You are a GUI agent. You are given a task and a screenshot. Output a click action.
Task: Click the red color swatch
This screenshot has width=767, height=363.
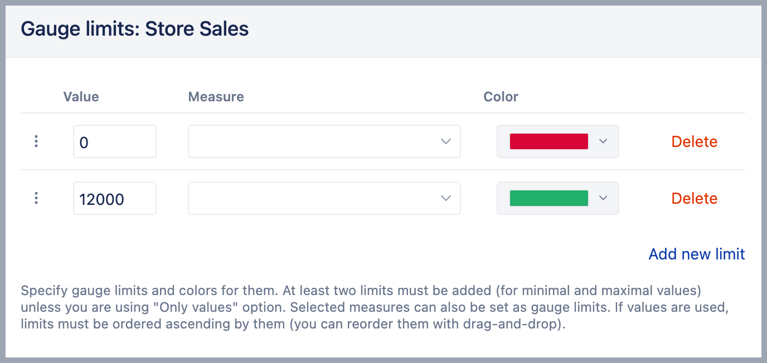548,141
